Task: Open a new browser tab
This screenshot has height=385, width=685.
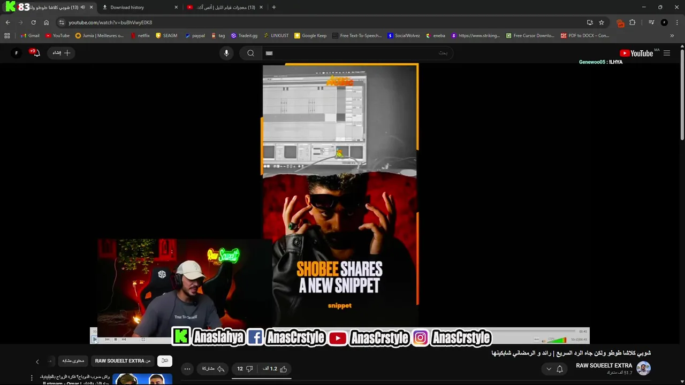Action: (x=274, y=7)
